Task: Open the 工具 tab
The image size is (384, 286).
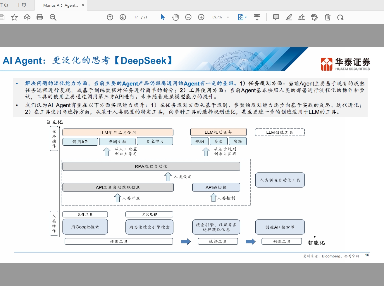Action: click(x=21, y=5)
